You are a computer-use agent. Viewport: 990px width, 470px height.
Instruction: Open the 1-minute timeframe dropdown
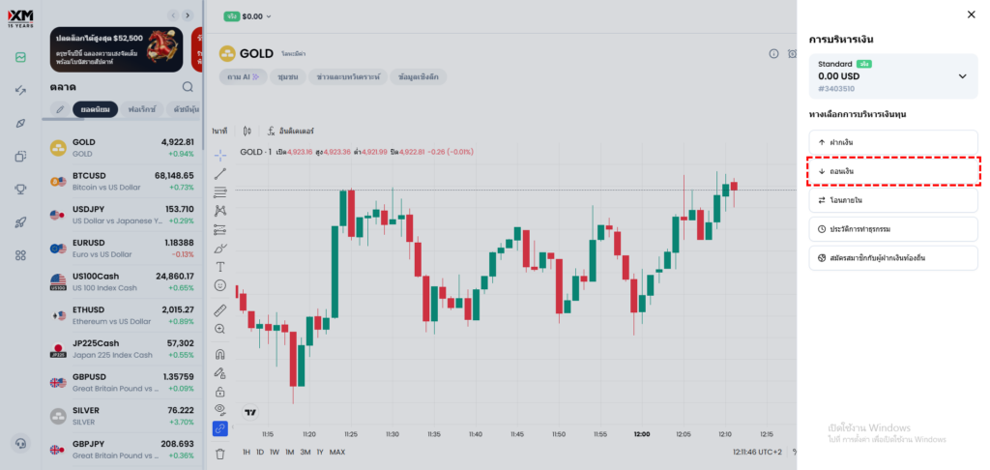(219, 131)
